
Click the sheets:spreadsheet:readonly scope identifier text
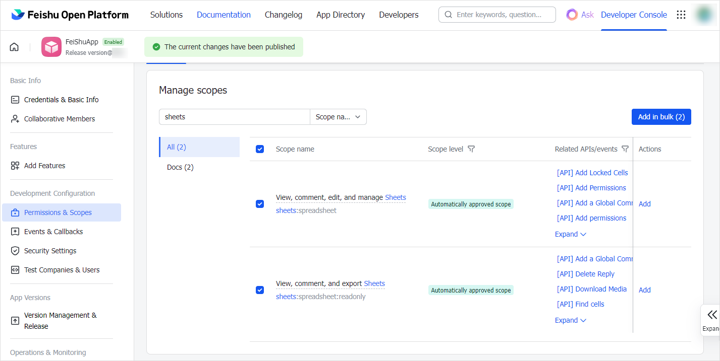coord(321,297)
